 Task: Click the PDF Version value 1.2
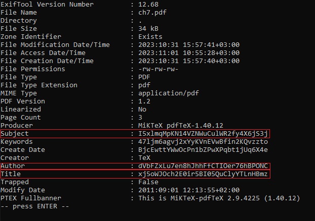144,101
